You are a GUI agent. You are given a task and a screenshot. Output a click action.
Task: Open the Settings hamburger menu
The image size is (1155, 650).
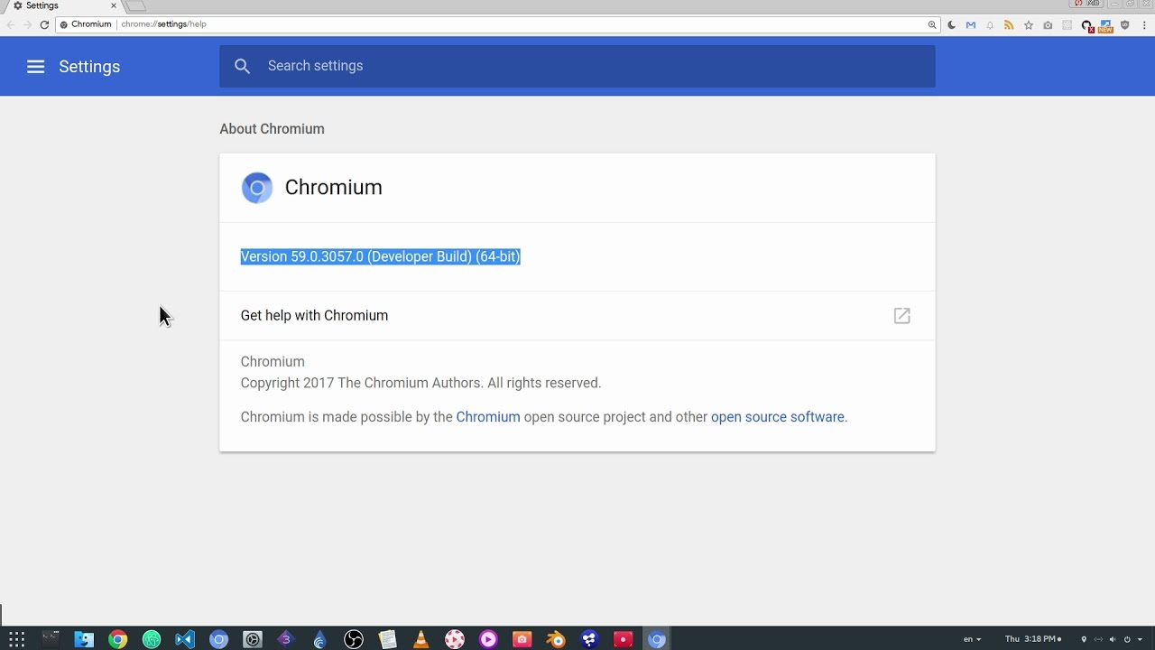pyautogui.click(x=35, y=67)
